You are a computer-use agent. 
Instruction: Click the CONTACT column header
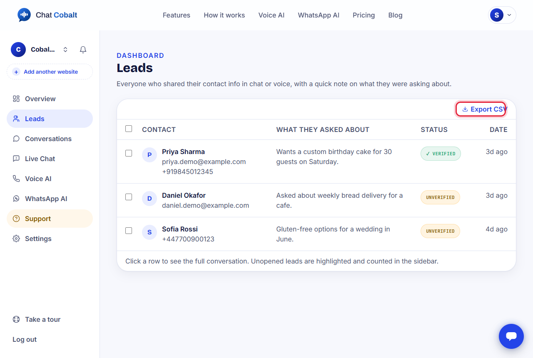point(159,129)
